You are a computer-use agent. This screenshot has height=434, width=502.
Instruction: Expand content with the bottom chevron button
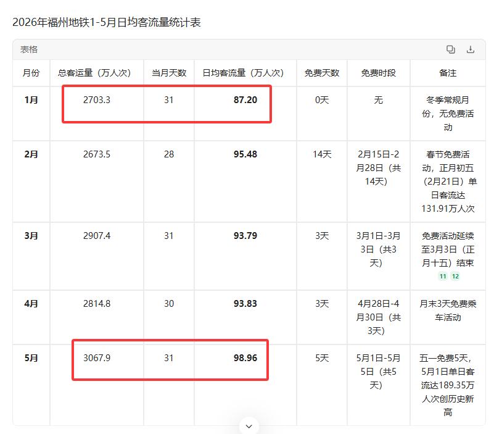pyautogui.click(x=249, y=426)
